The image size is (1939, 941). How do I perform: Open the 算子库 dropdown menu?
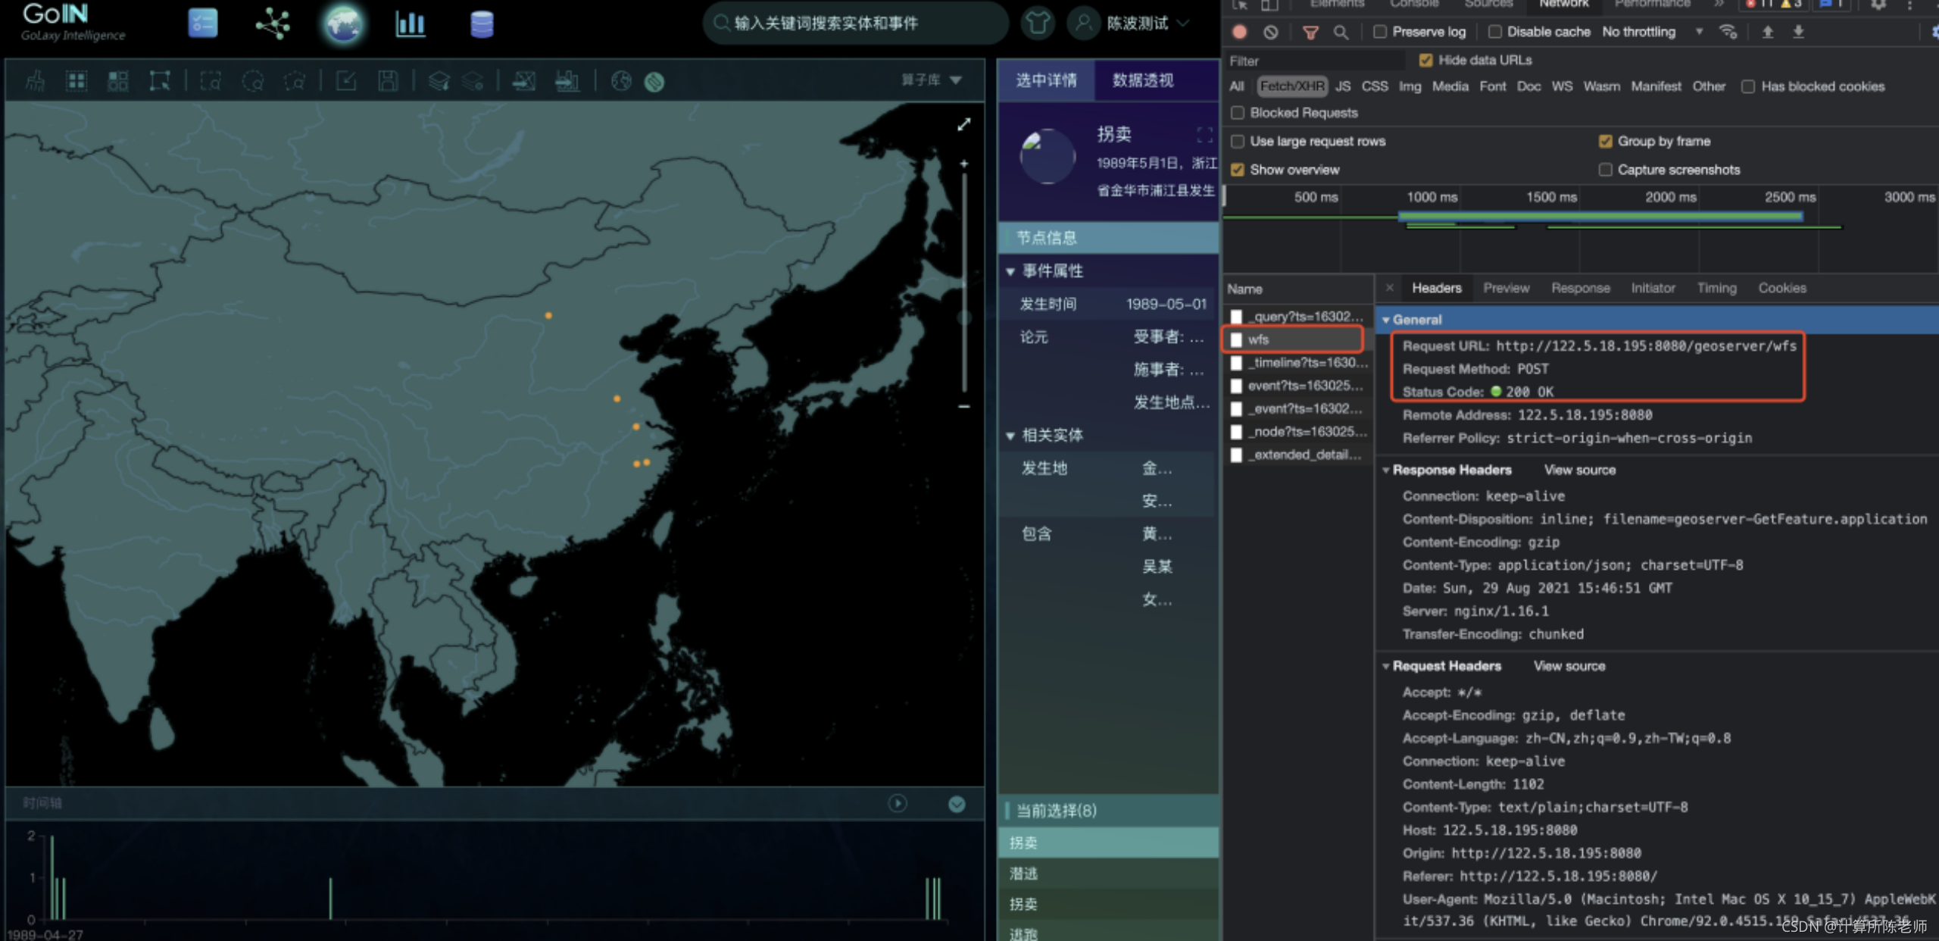pos(932,80)
